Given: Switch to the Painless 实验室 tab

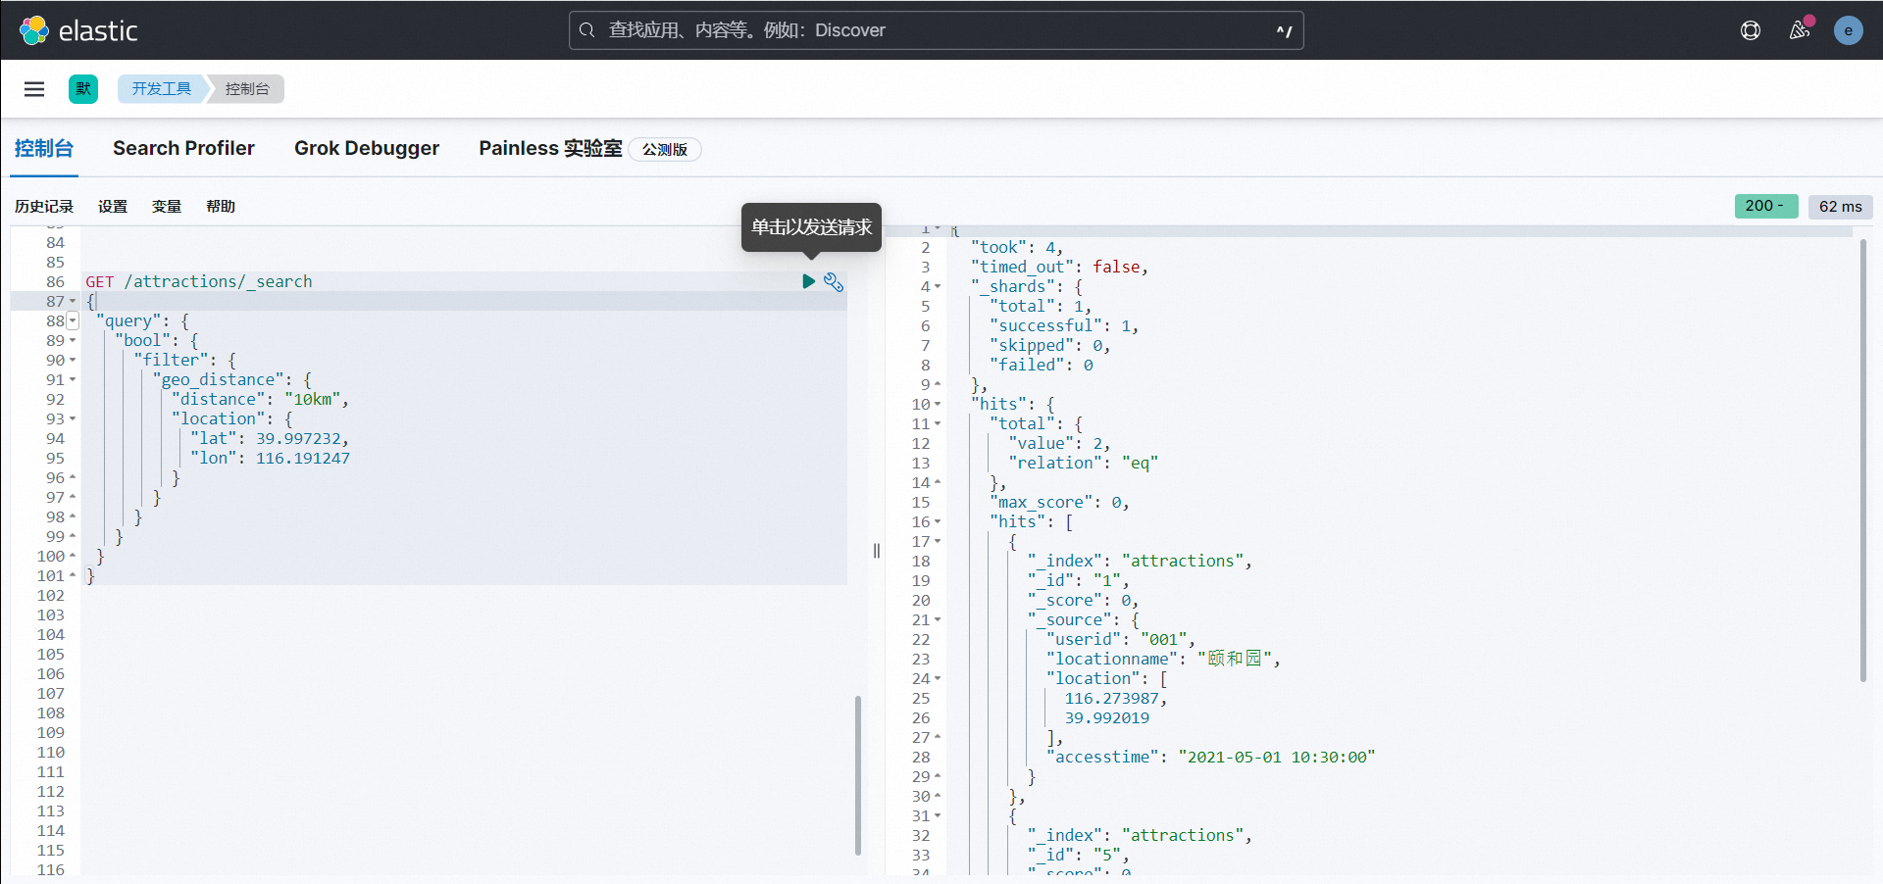Looking at the screenshot, I should point(550,148).
